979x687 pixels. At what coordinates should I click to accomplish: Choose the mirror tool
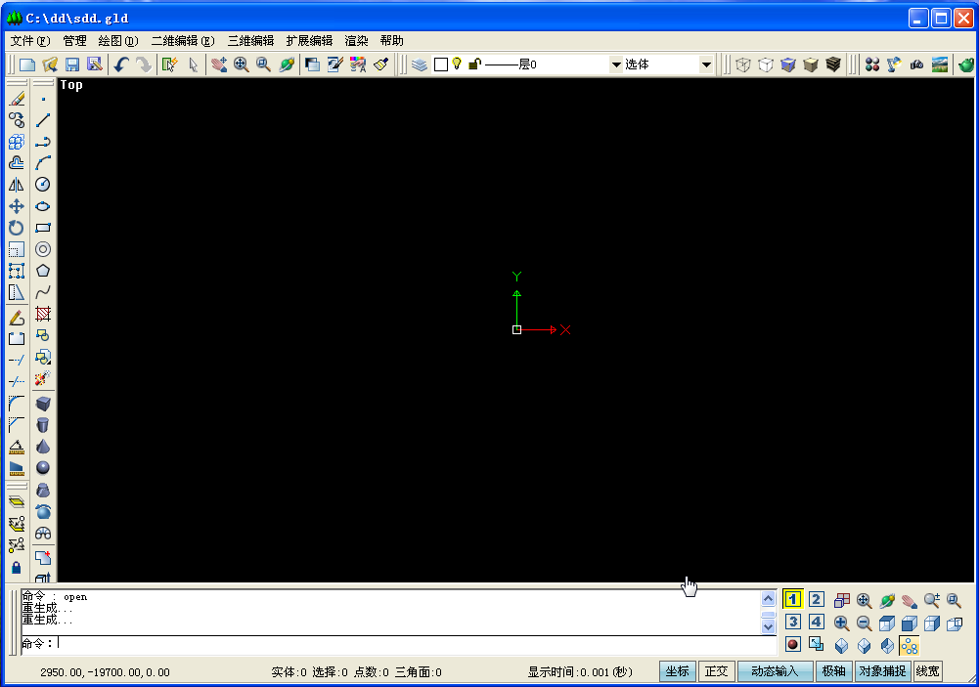coord(17,185)
